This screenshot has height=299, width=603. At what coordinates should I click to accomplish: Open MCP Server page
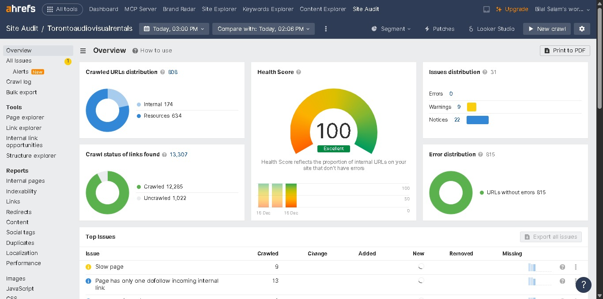coord(140,9)
